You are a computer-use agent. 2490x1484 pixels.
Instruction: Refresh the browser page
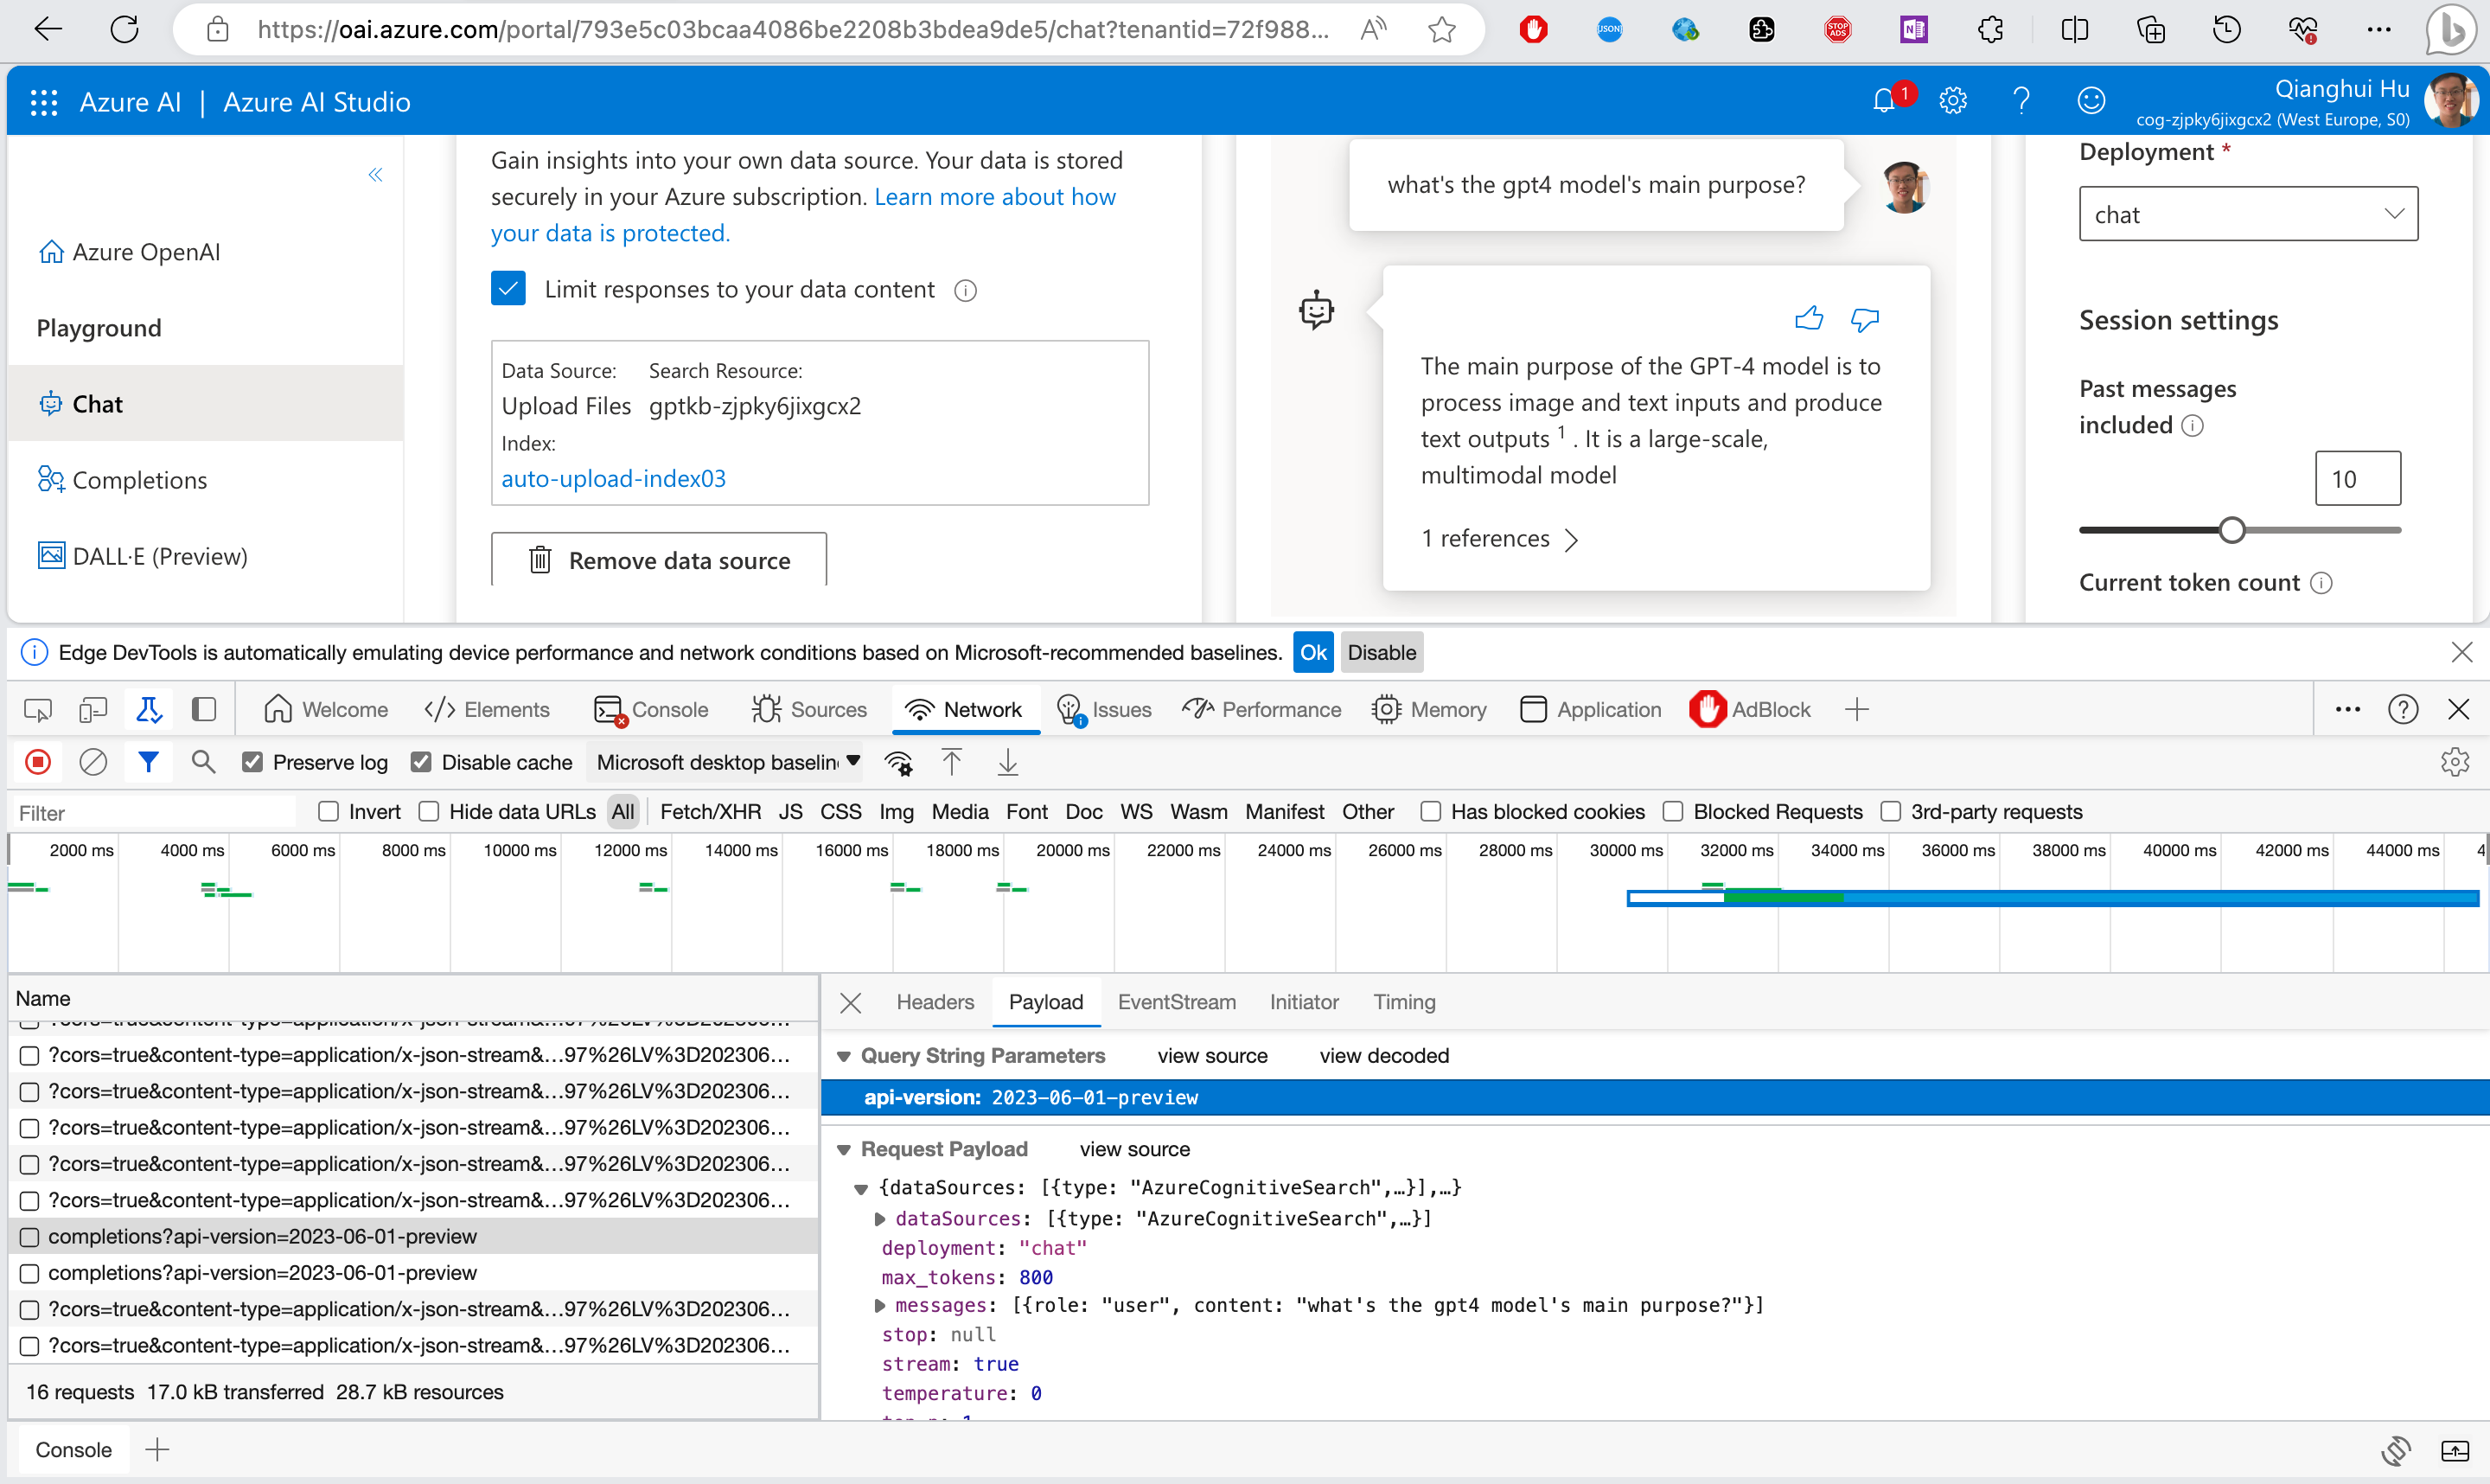pyautogui.click(x=124, y=29)
